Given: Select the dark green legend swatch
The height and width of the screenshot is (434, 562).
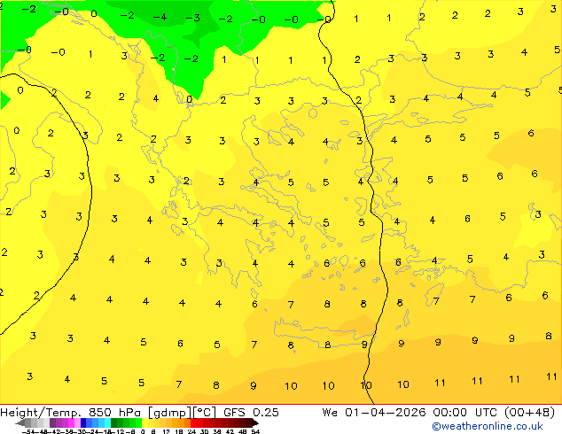Looking at the screenshot, I should (114, 422).
